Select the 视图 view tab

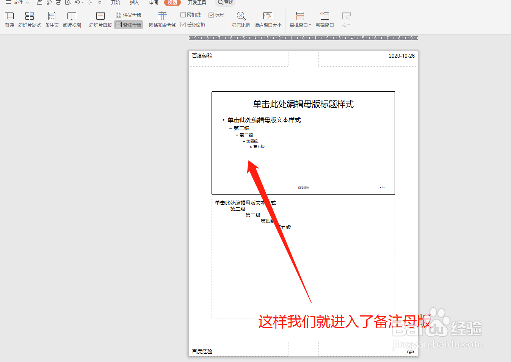(x=172, y=3)
